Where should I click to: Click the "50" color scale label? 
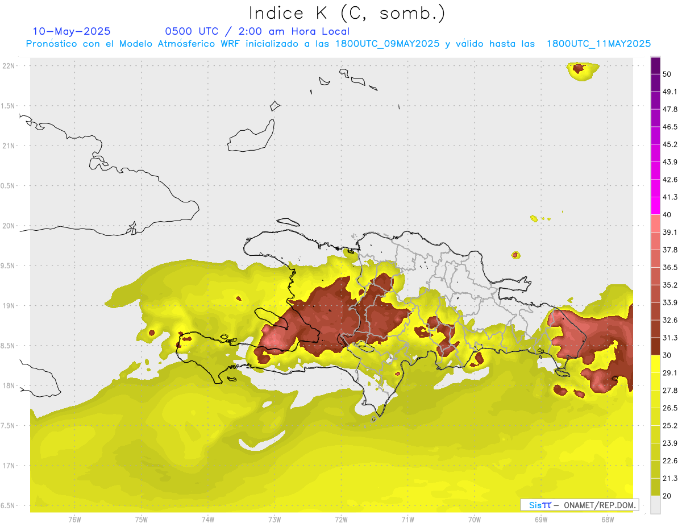[x=667, y=74]
